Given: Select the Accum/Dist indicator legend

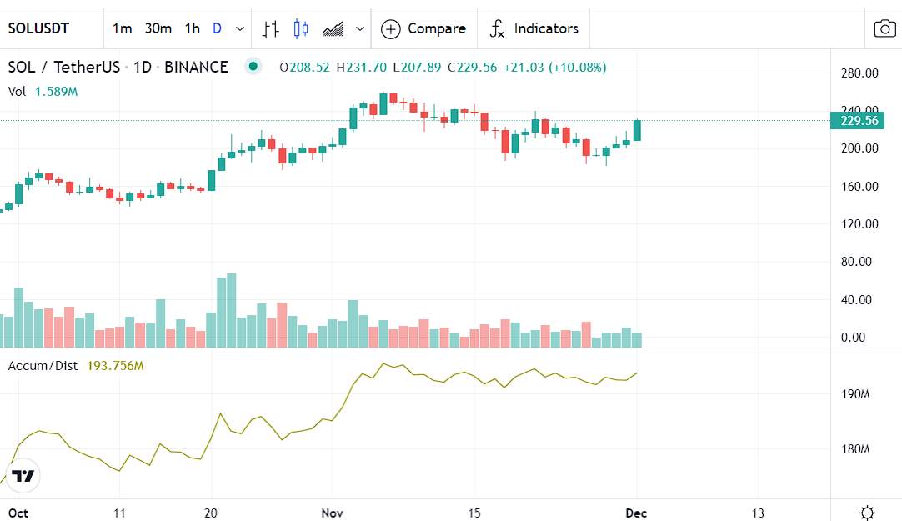Looking at the screenshot, I should (x=43, y=365).
